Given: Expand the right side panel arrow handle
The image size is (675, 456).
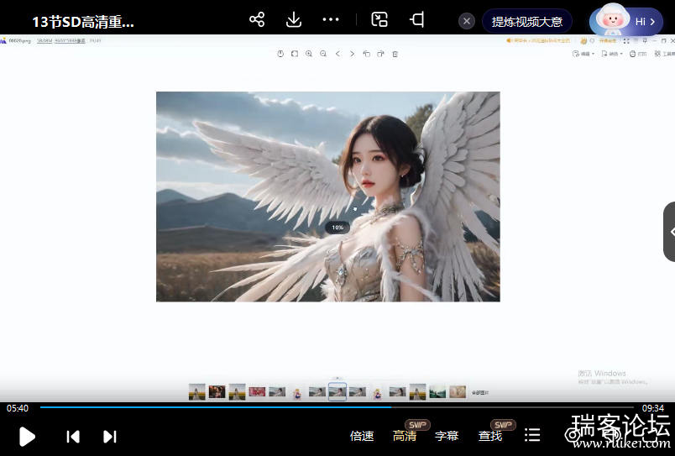Looking at the screenshot, I should (669, 232).
